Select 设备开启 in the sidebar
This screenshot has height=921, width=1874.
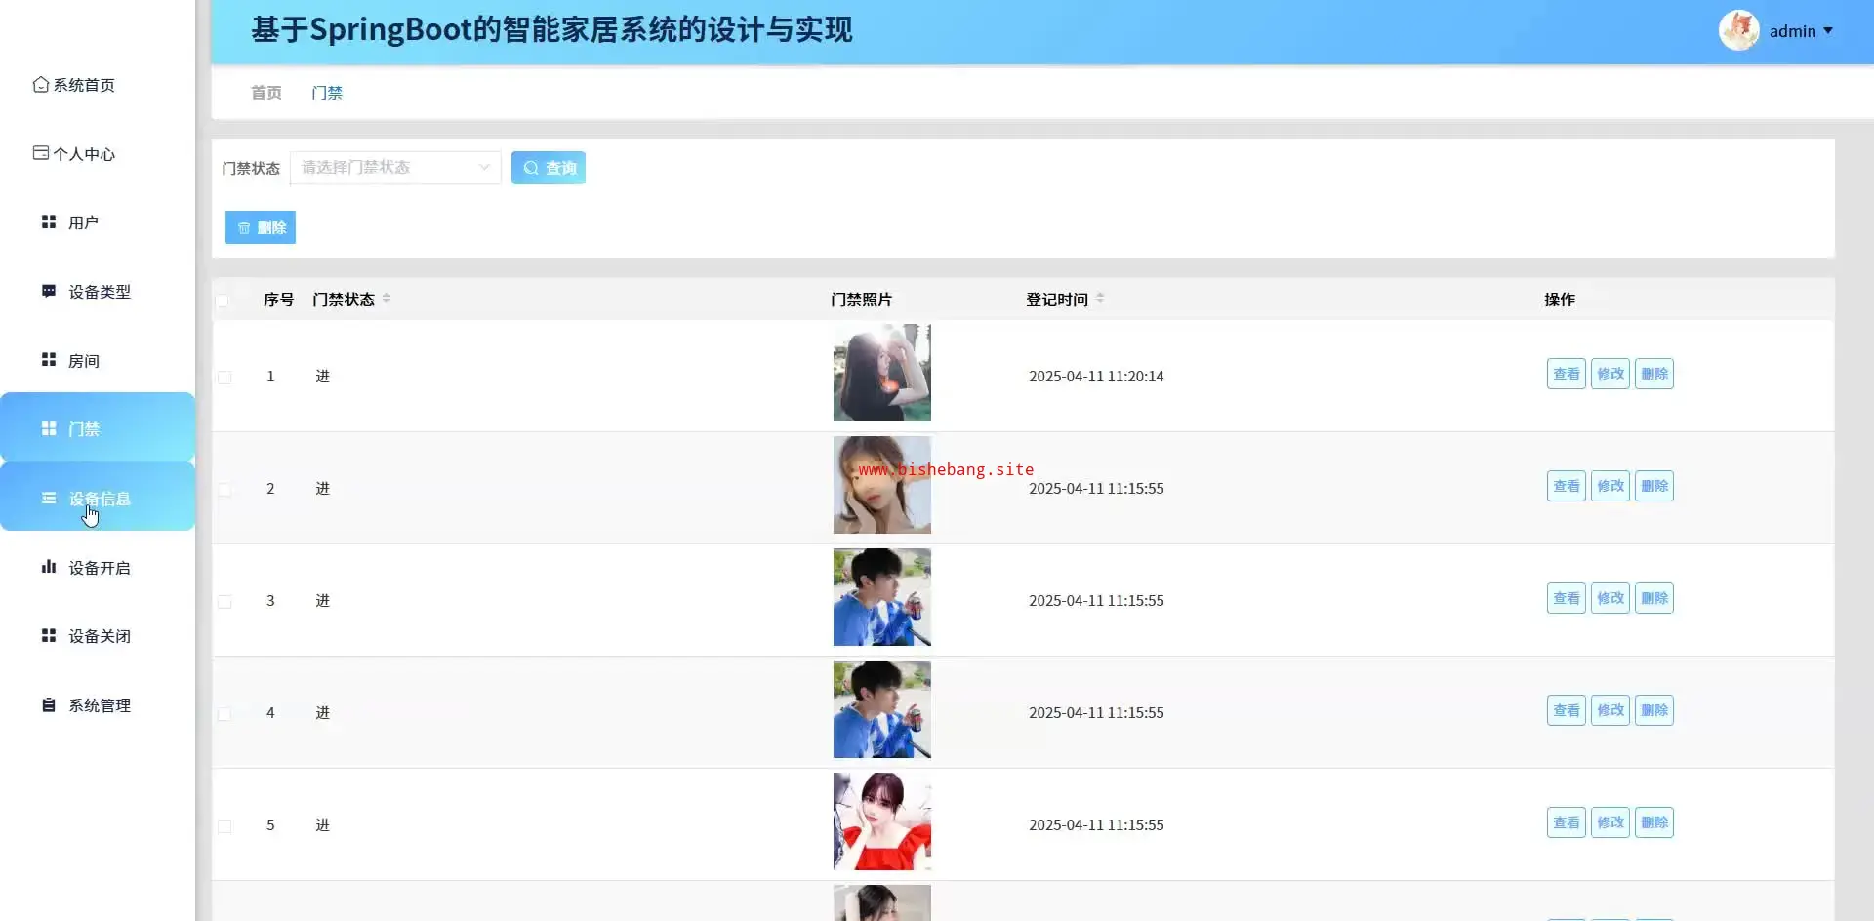[x=100, y=568]
